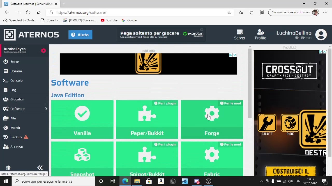Open the Curse Inc. bookmark
This screenshot has width=332, height=186.
[50, 20]
